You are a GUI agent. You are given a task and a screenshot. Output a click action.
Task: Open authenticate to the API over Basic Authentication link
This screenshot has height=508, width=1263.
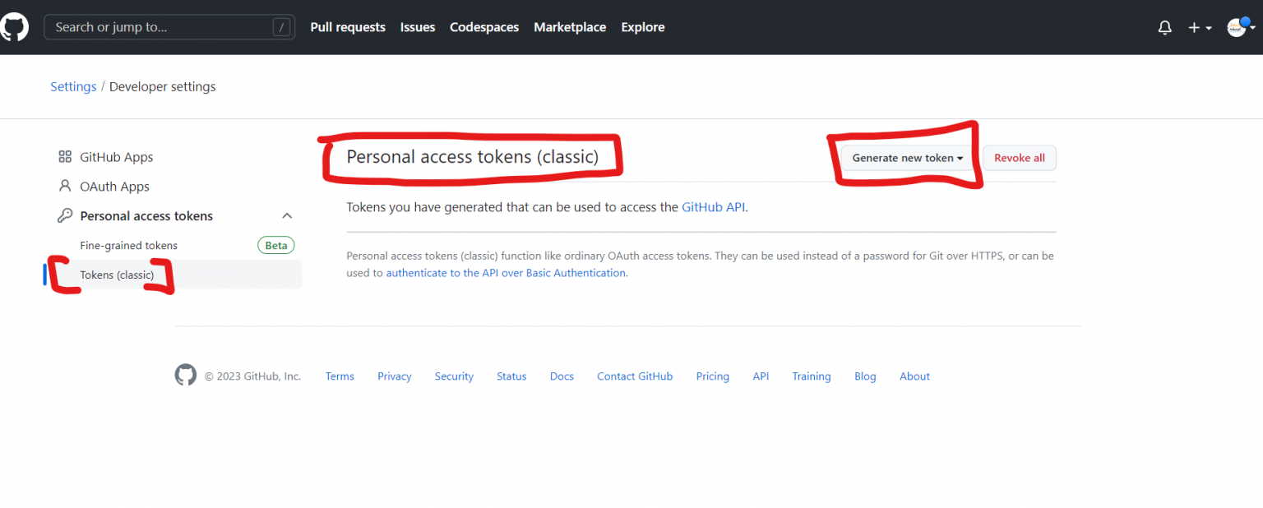[x=506, y=273]
